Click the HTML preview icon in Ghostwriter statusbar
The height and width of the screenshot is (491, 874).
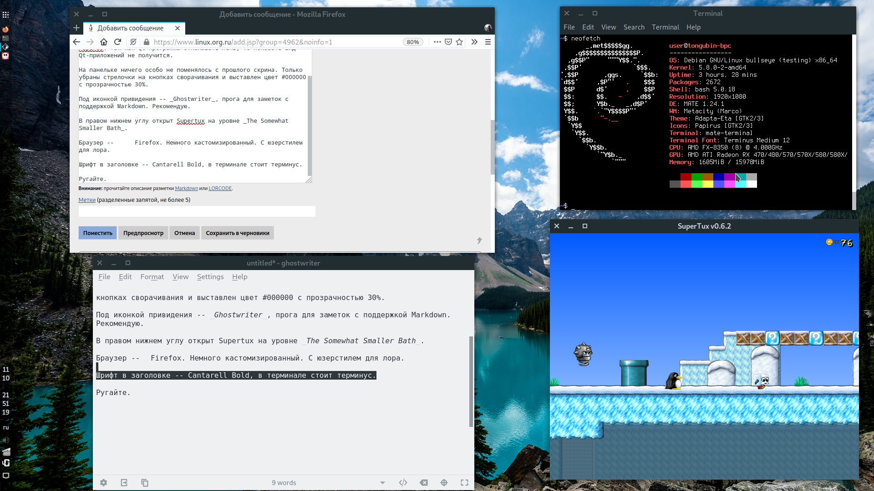(x=403, y=483)
